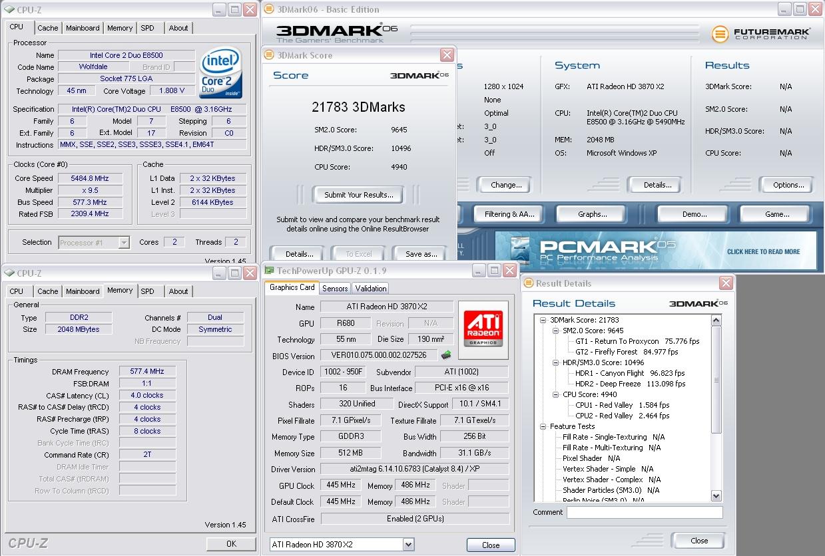Minimize the GPU-Z window
825x556 pixels.
479,270
